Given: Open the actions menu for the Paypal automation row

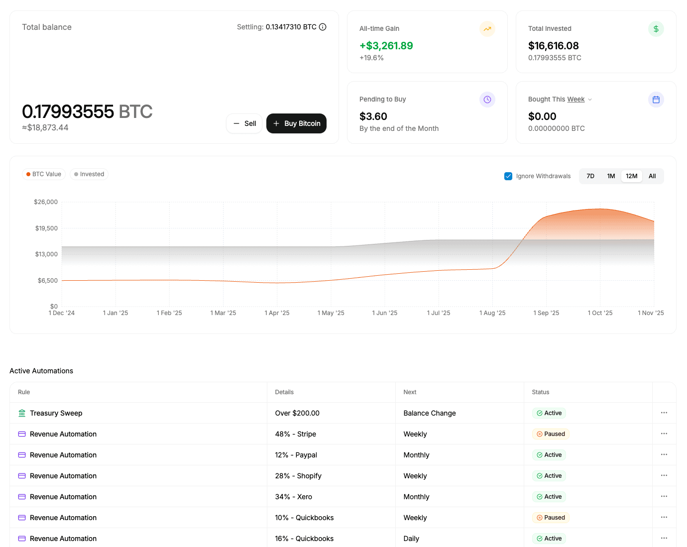Looking at the screenshot, I should tap(664, 455).
